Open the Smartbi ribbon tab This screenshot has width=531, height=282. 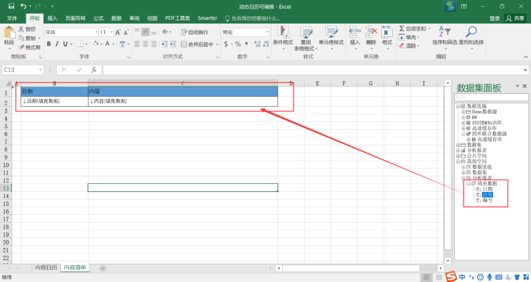[207, 18]
